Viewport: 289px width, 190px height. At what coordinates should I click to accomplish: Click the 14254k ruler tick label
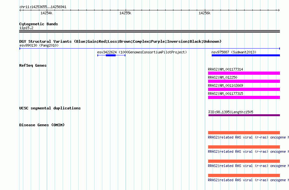[x=46, y=13]
